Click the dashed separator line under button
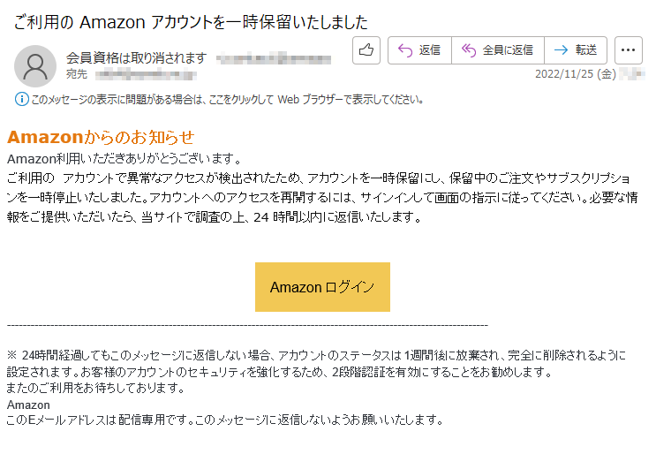Viewport: 656px width, 454px height. (x=247, y=325)
